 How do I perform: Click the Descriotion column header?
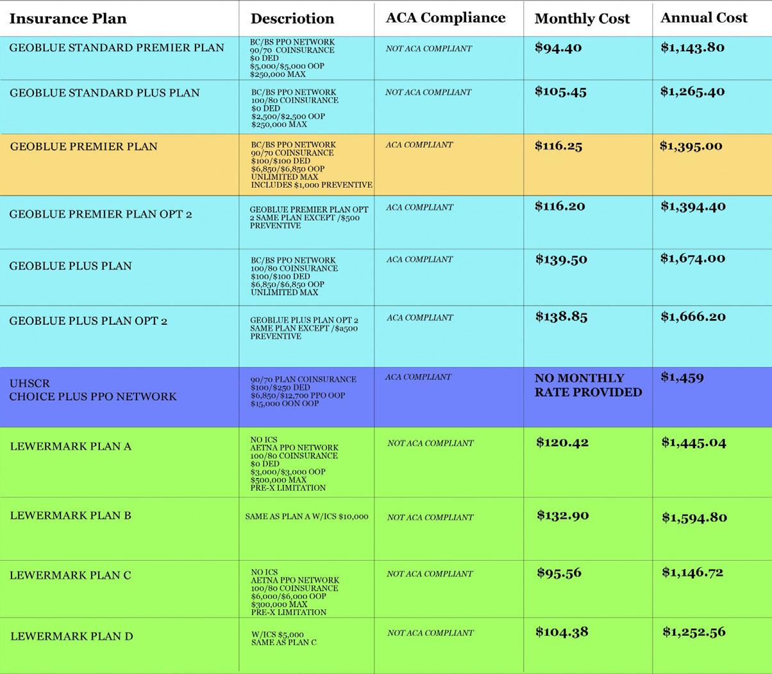292,19
